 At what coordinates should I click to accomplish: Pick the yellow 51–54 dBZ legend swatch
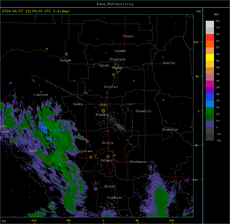click(x=210, y=57)
